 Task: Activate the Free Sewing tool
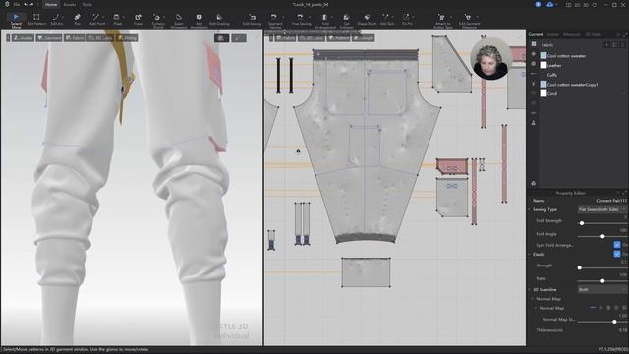[x=301, y=20]
